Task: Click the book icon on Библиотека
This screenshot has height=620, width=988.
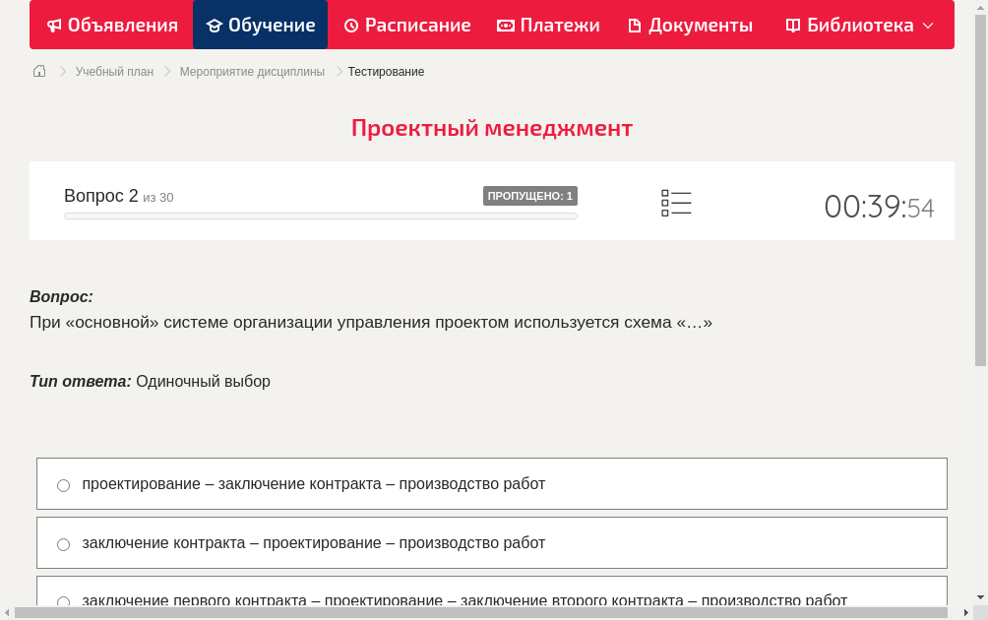Action: (791, 25)
